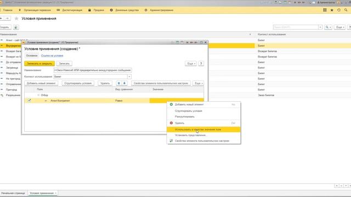The height and width of the screenshot is (197, 351).
Task: Open the Еще menu in conditions toolbar
Action: [198, 83]
